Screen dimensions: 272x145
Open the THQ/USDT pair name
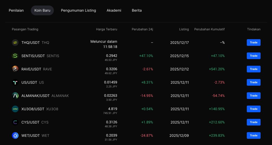click(x=31, y=43)
